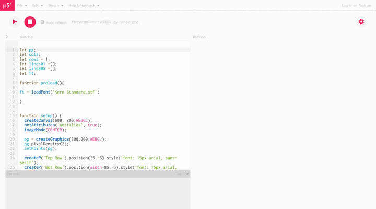Collapse the console with the down chevron
This screenshot has height=209, width=376.
(x=187, y=173)
